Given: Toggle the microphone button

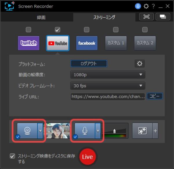Looking at the screenshot, I should (85, 131).
